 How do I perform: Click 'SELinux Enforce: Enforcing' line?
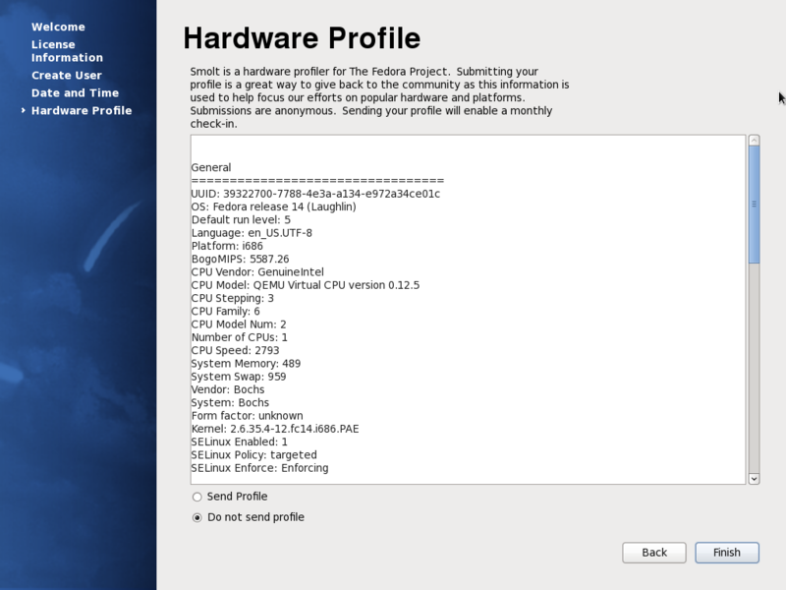tap(259, 468)
